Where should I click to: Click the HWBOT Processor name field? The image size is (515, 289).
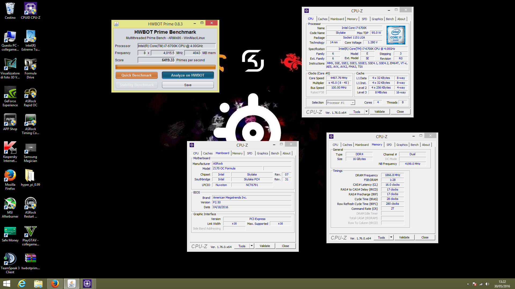pyautogui.click(x=176, y=46)
